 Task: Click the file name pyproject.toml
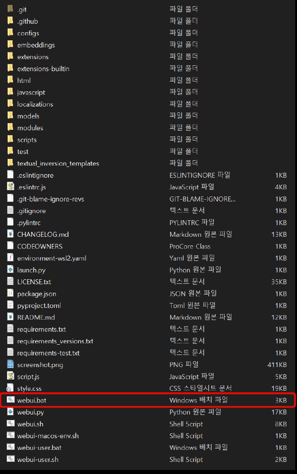coord(39,306)
